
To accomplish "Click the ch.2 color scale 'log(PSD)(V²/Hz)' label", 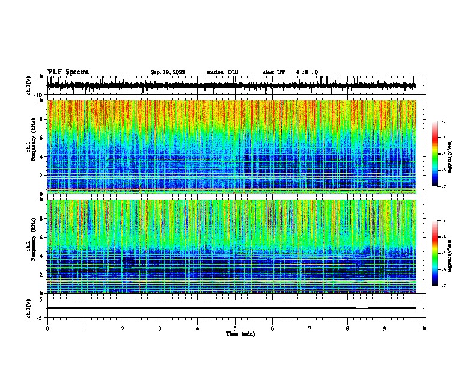I will click(x=450, y=256).
